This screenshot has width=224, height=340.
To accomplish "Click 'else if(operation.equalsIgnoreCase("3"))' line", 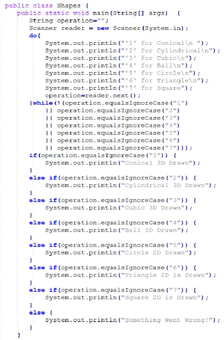I will tap(113, 200).
